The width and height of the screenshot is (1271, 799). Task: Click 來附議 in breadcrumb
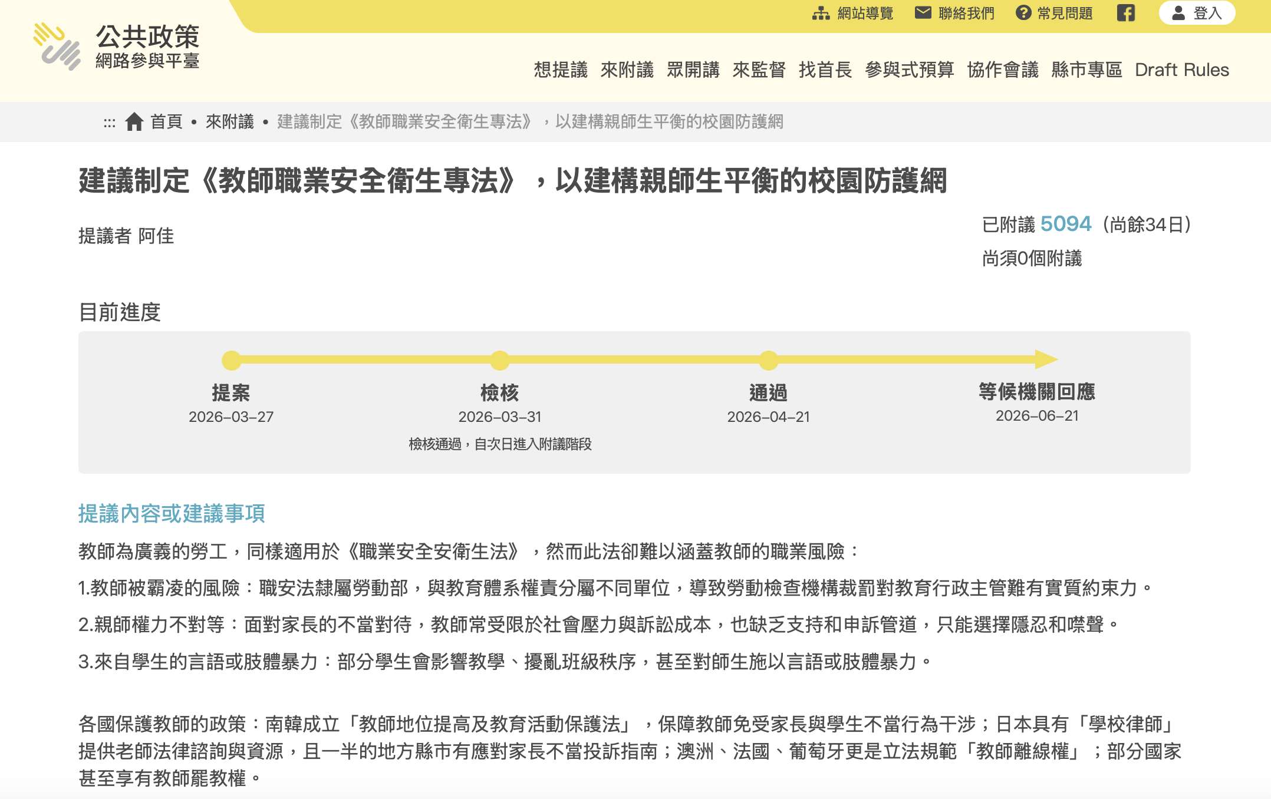229,121
